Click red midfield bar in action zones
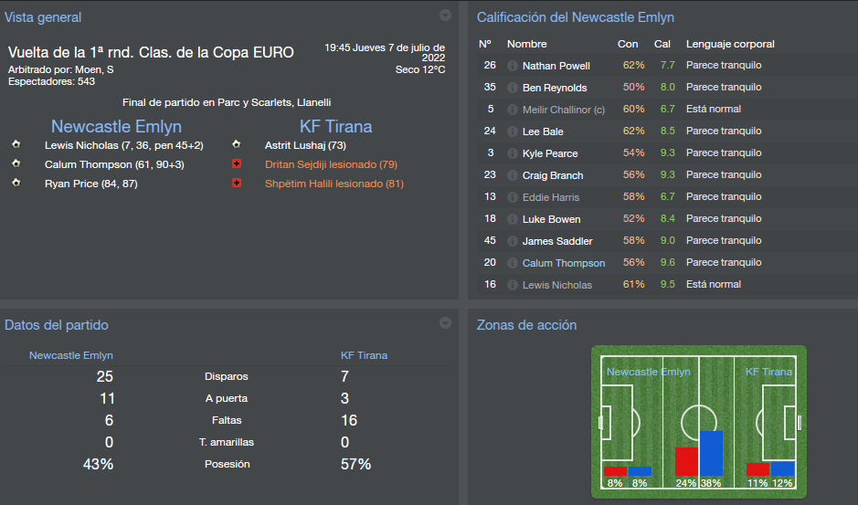858x505 pixels. click(x=686, y=462)
